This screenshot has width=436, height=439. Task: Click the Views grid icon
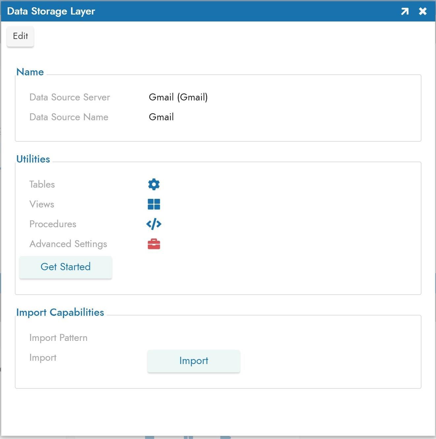(154, 204)
